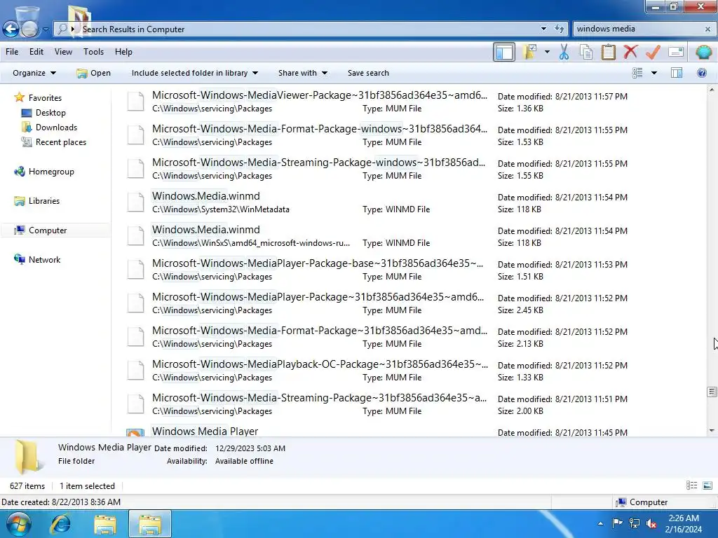Open dropdown arrow next to folder options icon

(x=547, y=52)
